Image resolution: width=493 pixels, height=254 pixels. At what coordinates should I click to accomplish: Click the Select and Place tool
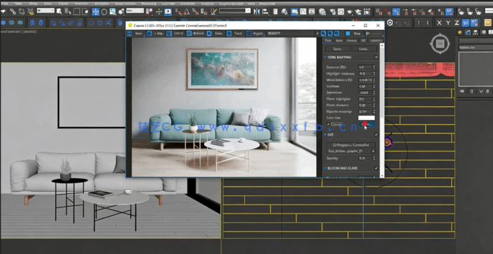pos(121,12)
